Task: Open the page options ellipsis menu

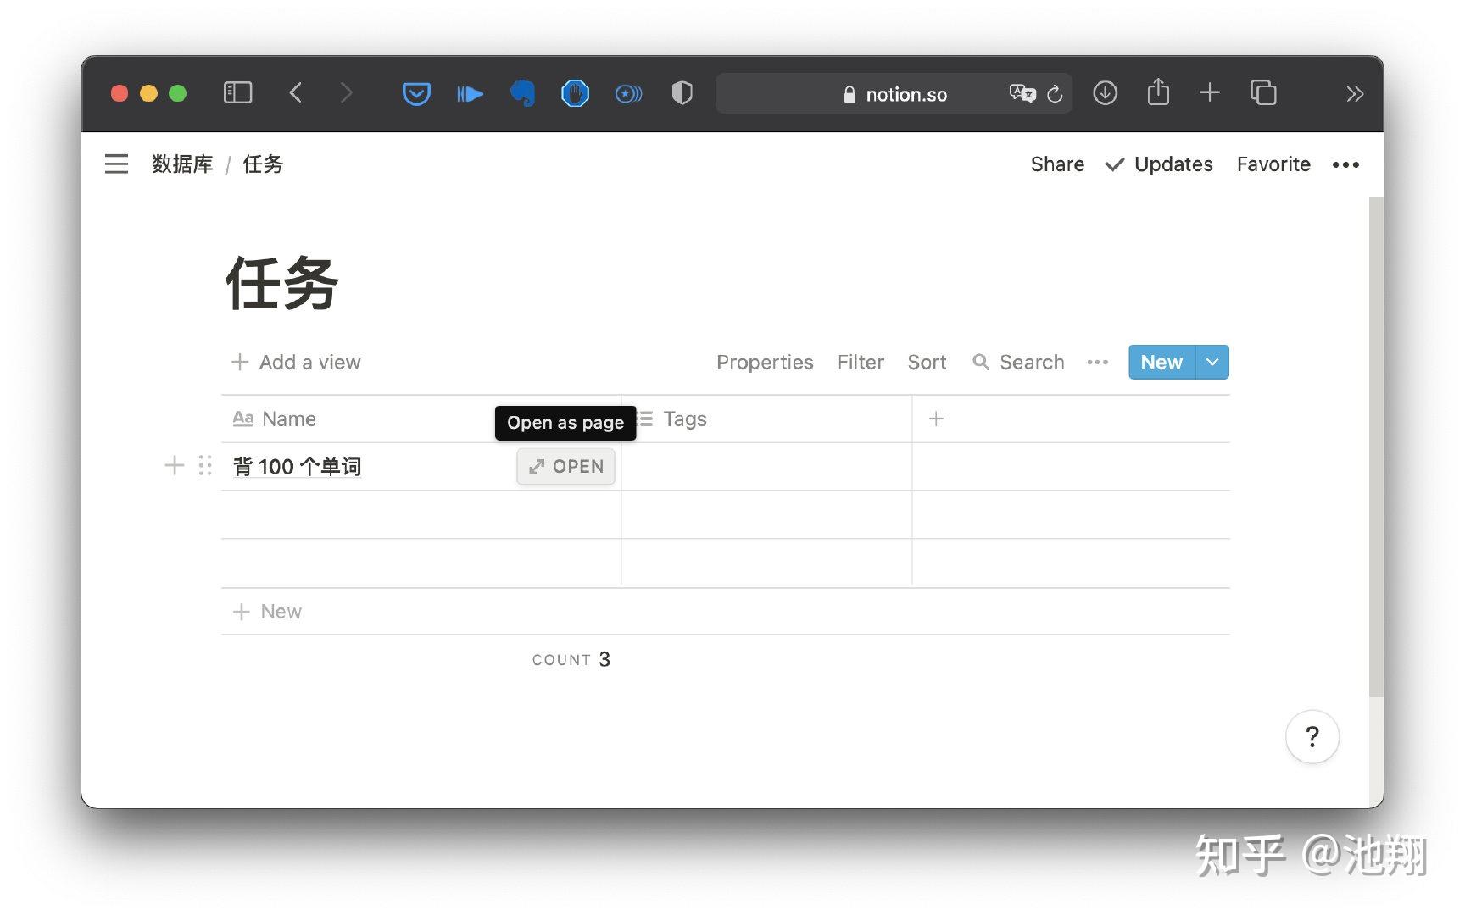Action: [1345, 164]
